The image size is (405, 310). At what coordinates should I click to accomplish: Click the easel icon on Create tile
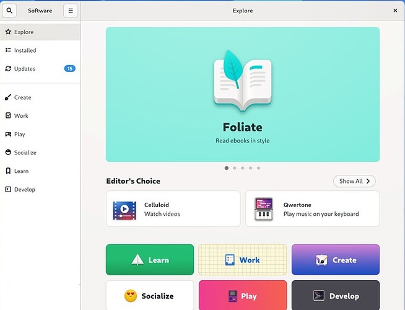321,260
